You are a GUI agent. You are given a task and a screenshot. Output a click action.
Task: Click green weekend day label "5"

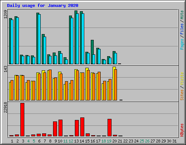pyautogui.click(x=34, y=141)
